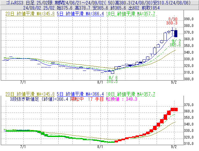The width and height of the screenshot is (199, 151).
Task: Click the upper chart '9/2' date label
Action: pyautogui.click(x=173, y=82)
